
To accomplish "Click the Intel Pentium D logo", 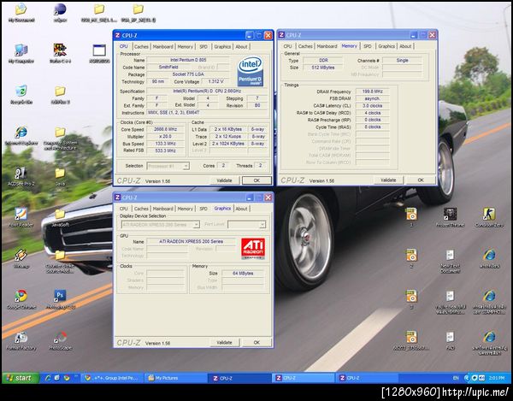I will click(251, 74).
